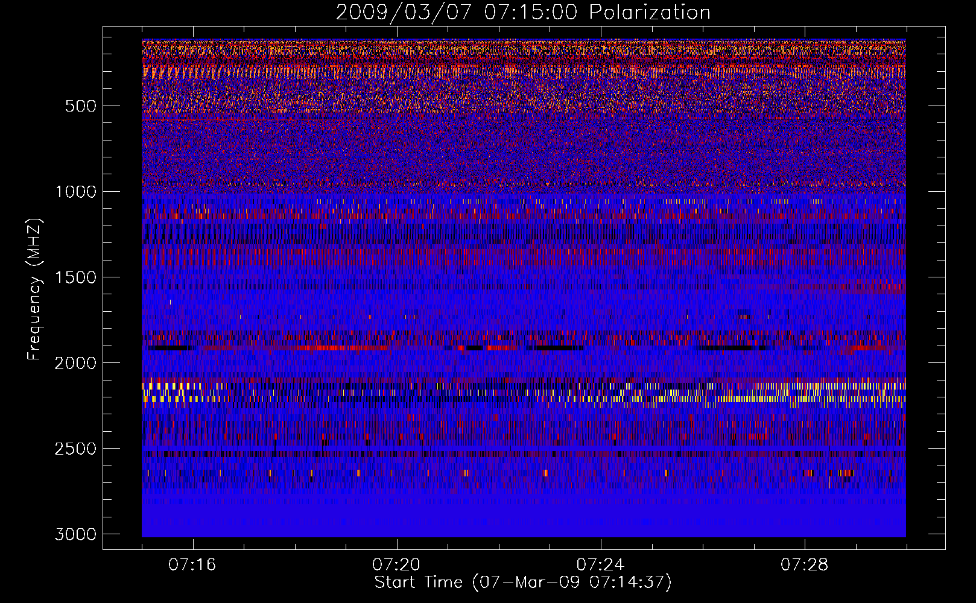The height and width of the screenshot is (603, 976).
Task: Click the 'Frequency (MHZ)' y-axis label
Action: click(35, 289)
